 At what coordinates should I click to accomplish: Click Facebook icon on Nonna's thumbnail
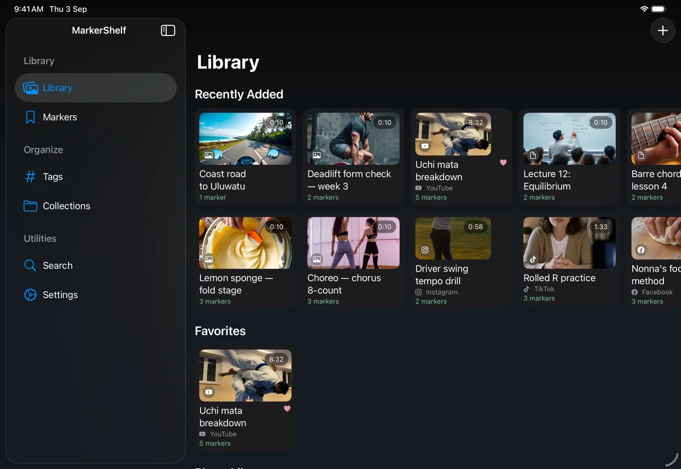[641, 250]
